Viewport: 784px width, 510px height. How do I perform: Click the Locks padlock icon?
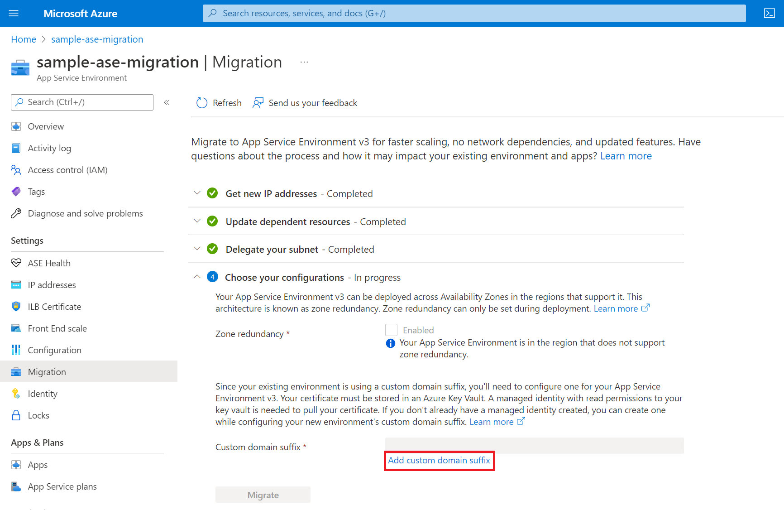click(16, 415)
